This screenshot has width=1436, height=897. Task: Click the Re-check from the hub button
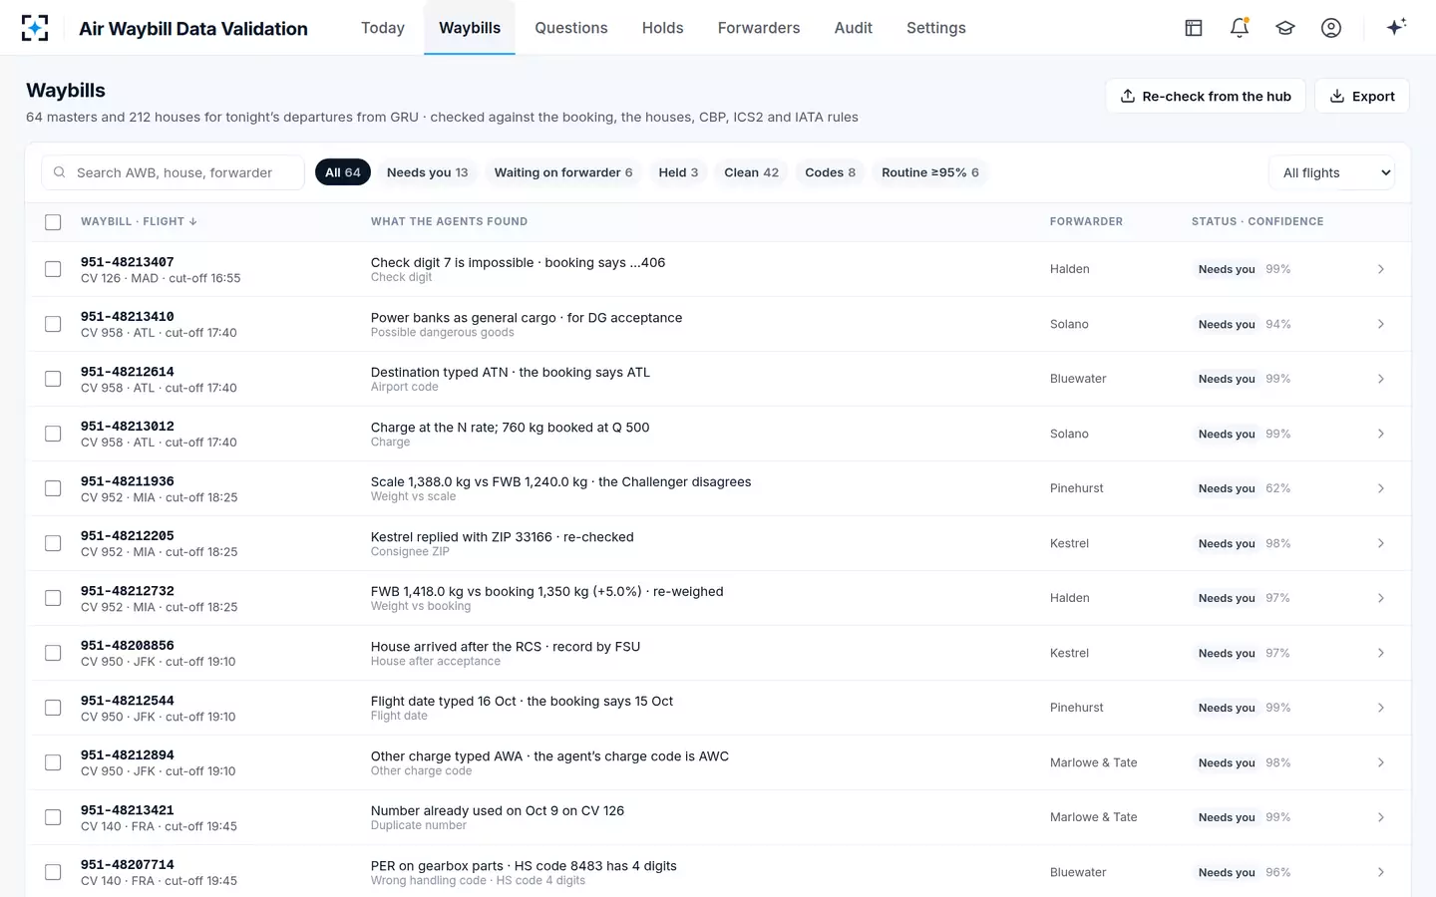pos(1206,96)
